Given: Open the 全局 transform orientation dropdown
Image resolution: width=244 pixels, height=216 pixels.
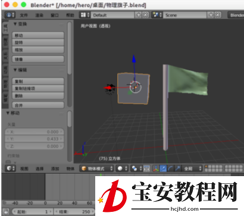Looking at the screenshot, I should tap(192, 168).
